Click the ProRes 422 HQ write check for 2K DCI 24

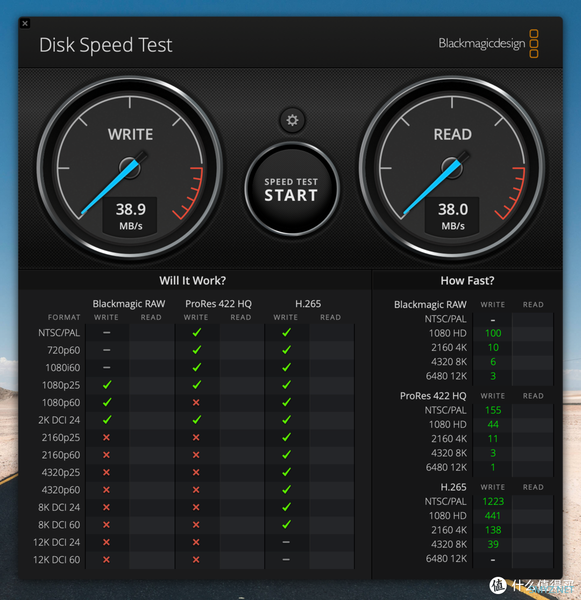coord(196,420)
